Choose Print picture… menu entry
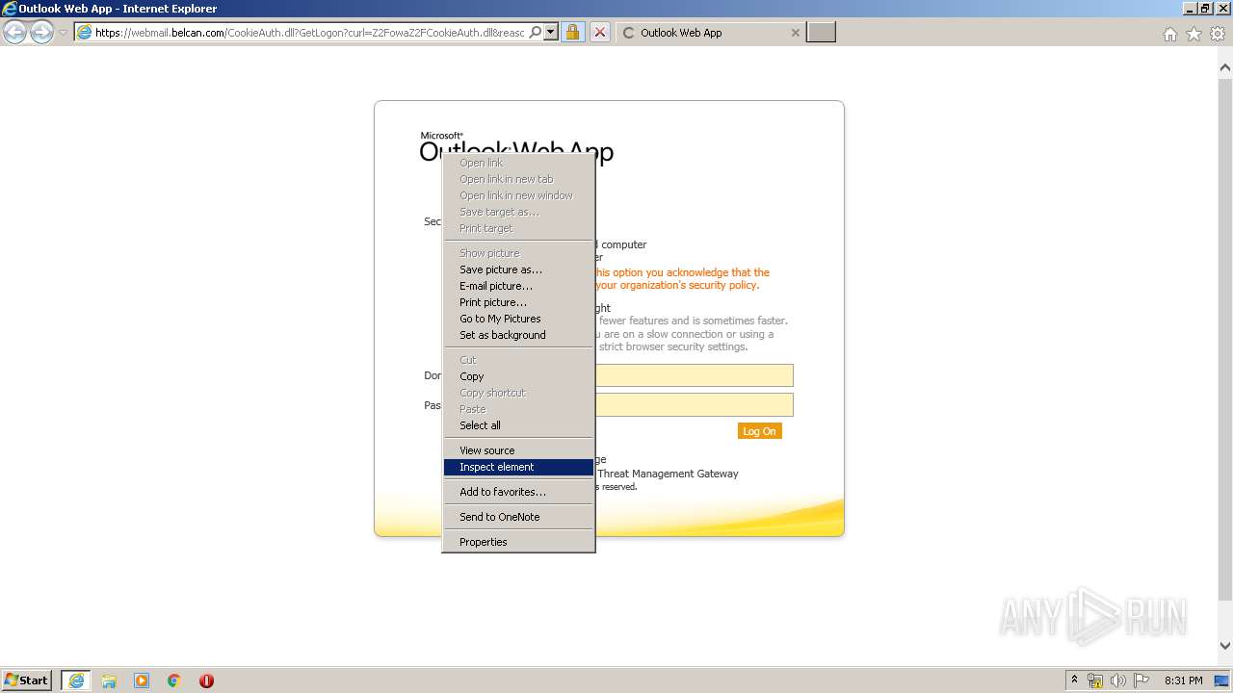 click(x=518, y=302)
